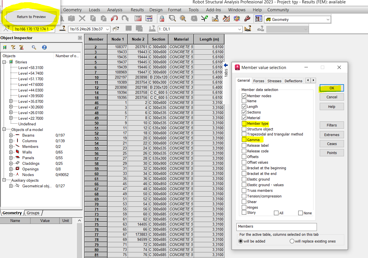Expand the Beams tree node
Viewport: 368px width, 258px height.
click(11, 135)
